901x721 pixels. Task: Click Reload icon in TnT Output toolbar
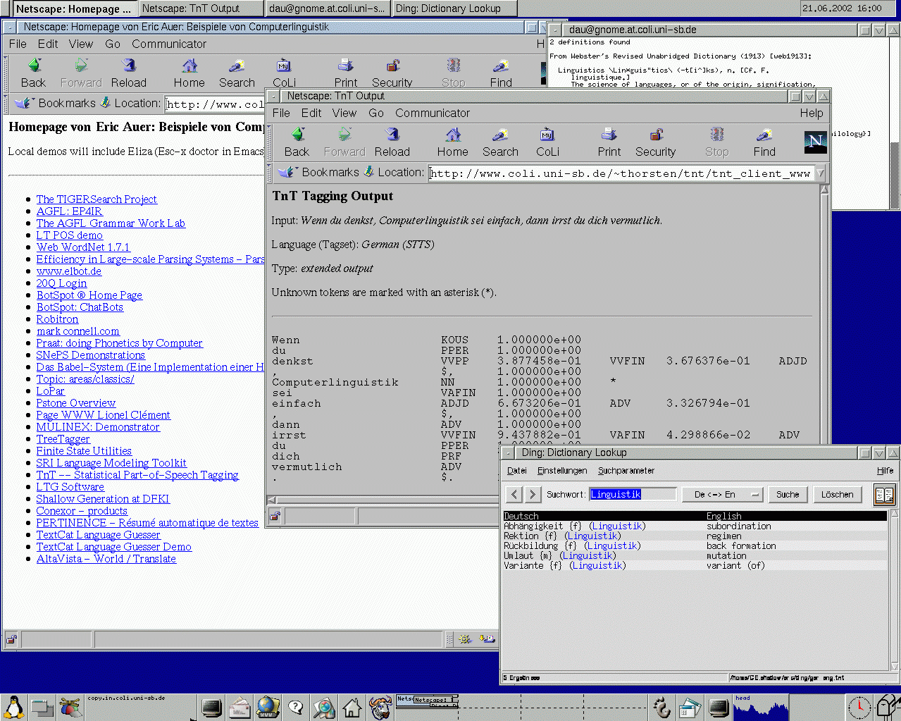[392, 134]
